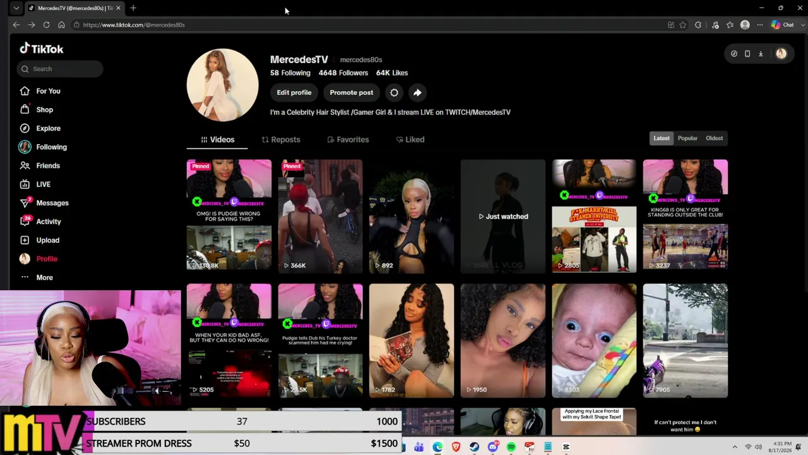The image size is (808, 455).
Task: Reload the page with the refresh icon
Action: 46,25
